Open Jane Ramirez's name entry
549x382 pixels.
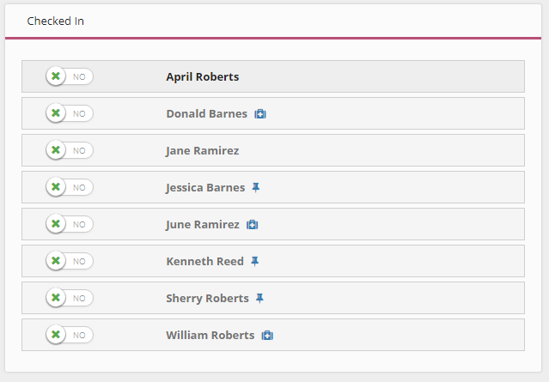click(x=203, y=150)
